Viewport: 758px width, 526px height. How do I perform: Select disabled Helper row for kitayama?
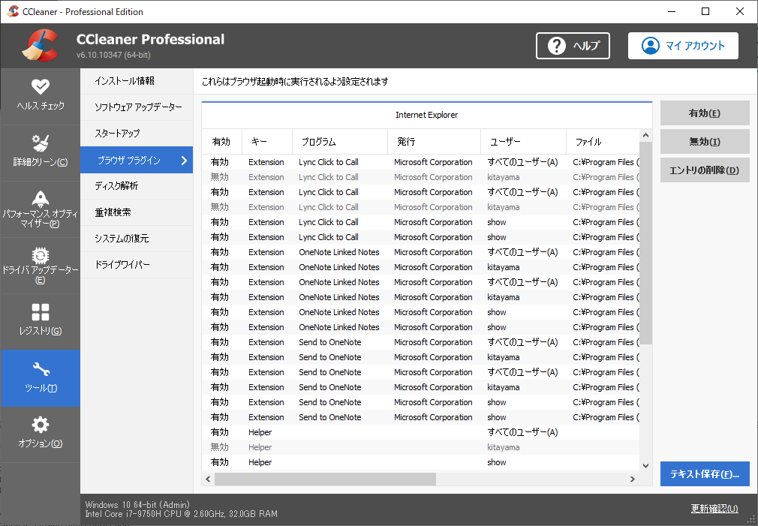(x=420, y=446)
